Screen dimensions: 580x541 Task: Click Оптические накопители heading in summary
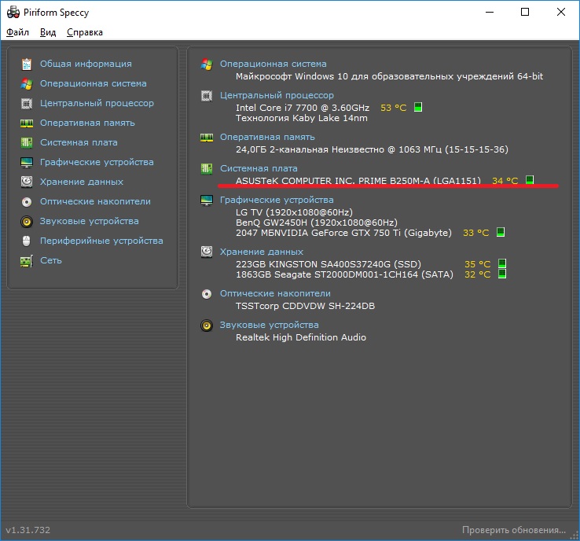point(276,294)
